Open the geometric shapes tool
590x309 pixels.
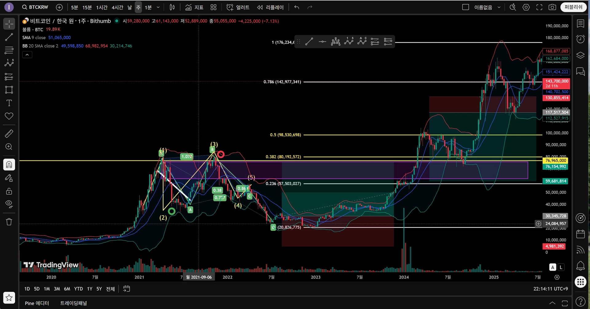pos(9,90)
